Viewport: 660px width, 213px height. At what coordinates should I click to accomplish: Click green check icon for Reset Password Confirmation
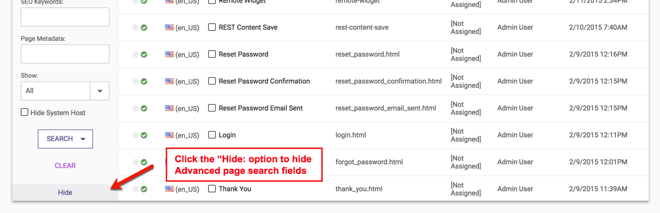[x=144, y=81]
